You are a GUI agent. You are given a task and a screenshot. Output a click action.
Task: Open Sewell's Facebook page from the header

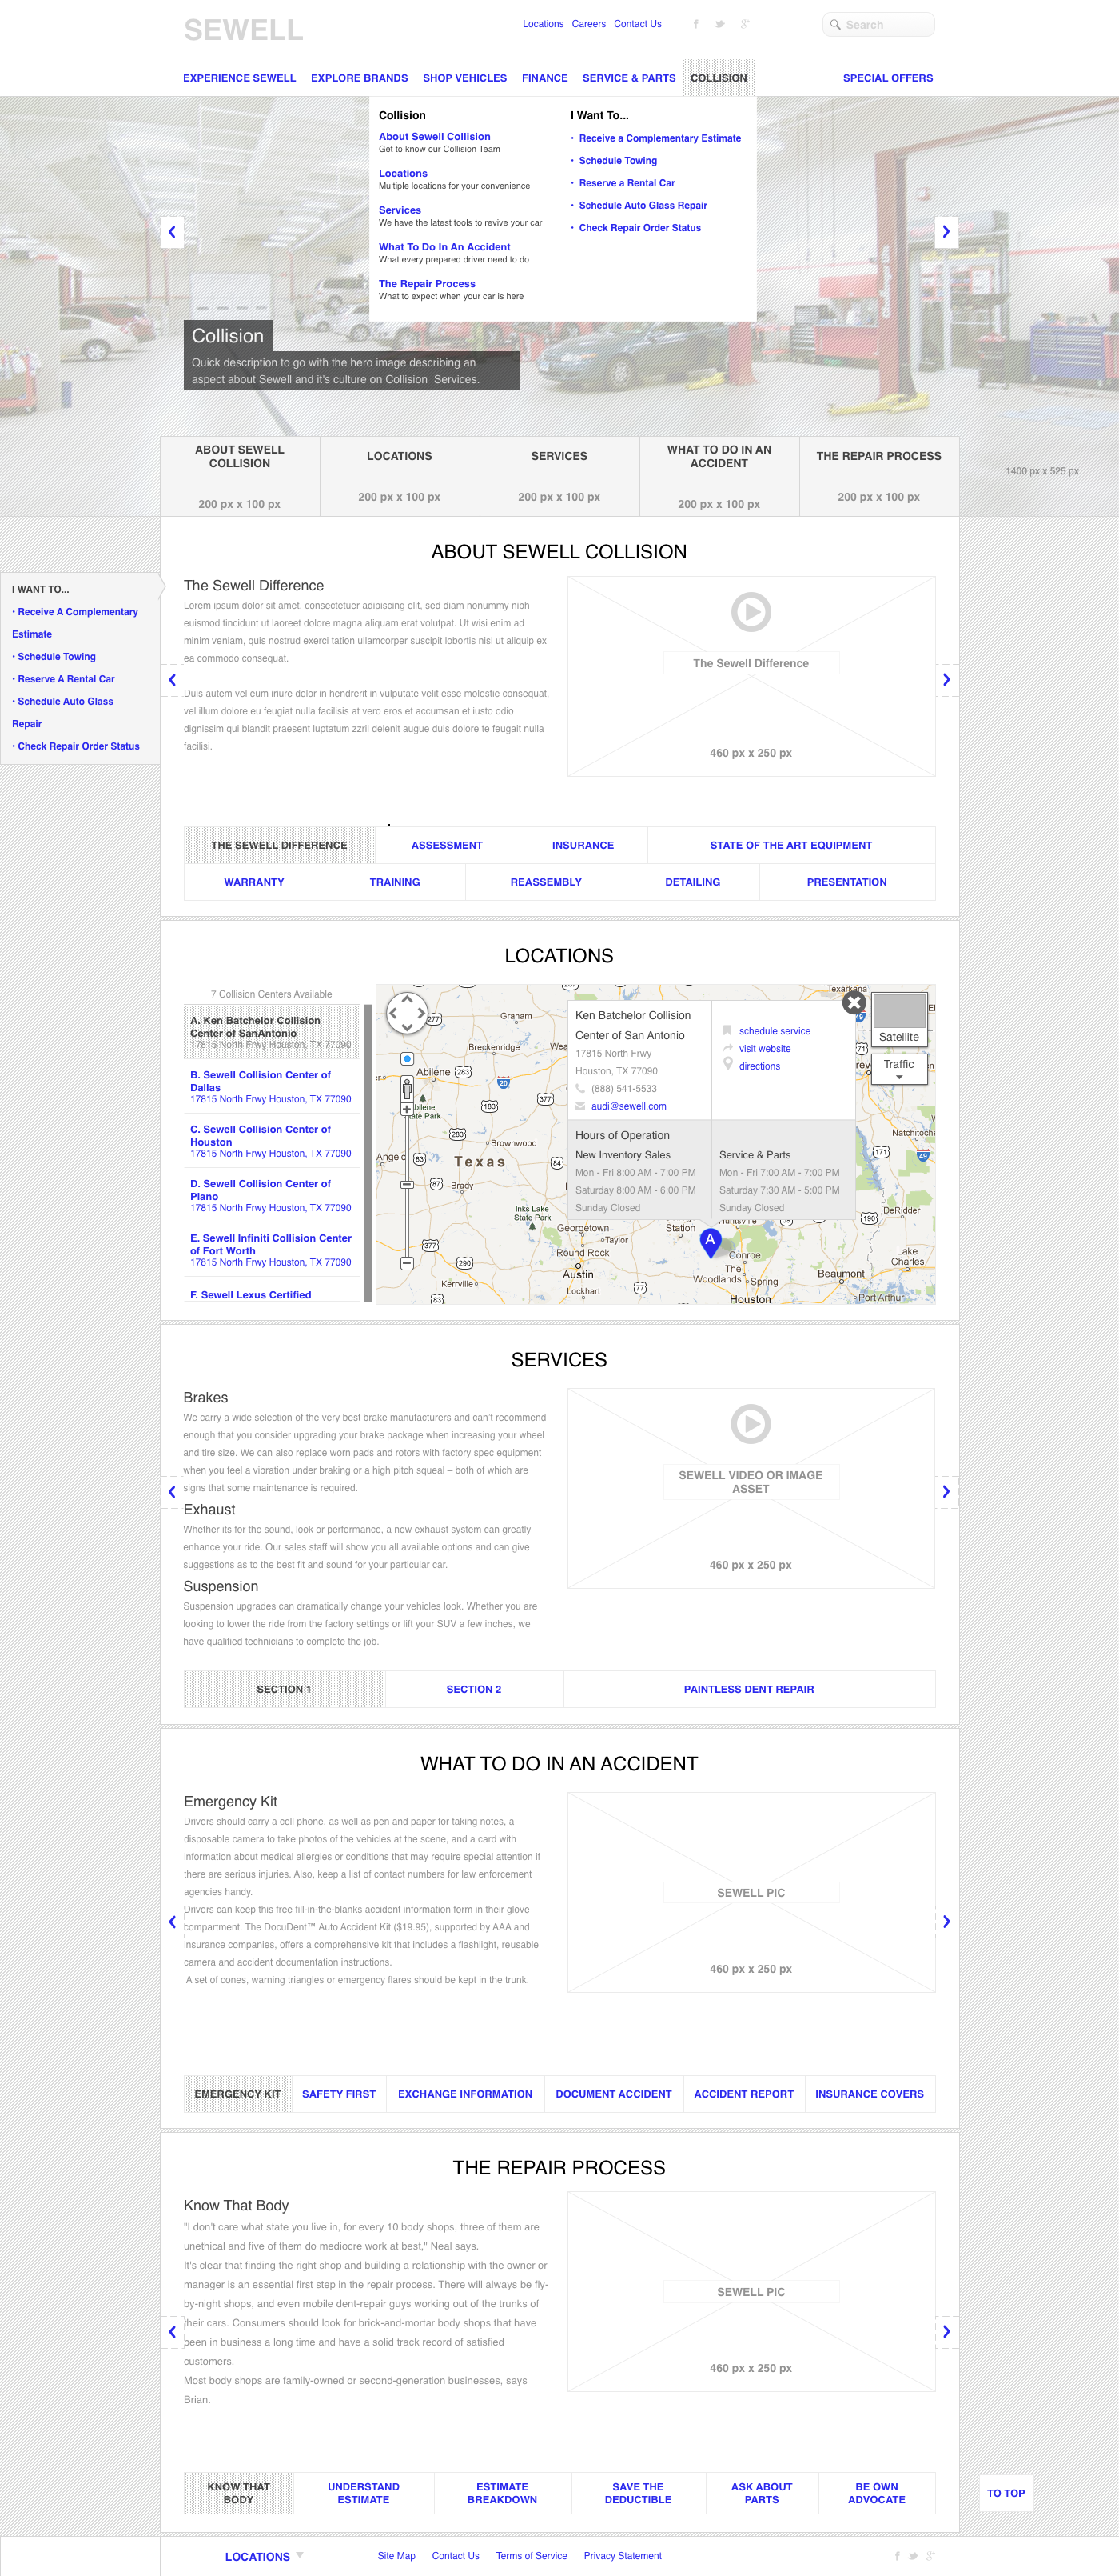[695, 24]
